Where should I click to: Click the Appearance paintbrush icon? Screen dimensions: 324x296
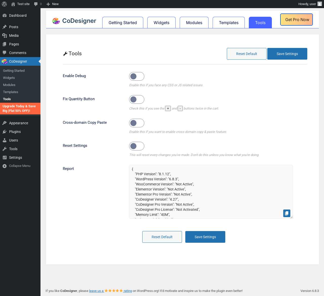point(5,123)
